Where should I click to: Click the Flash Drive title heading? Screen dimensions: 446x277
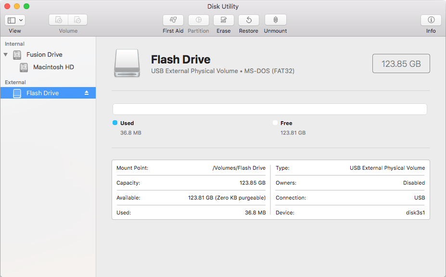(180, 60)
